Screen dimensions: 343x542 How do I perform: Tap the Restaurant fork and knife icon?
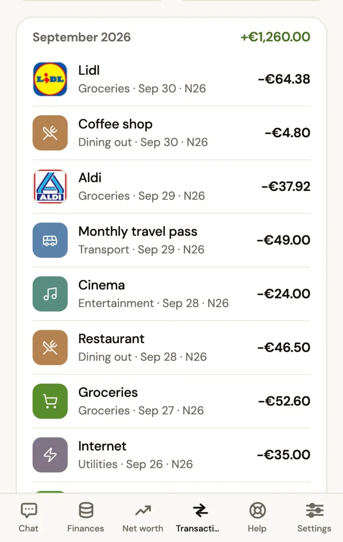(50, 347)
